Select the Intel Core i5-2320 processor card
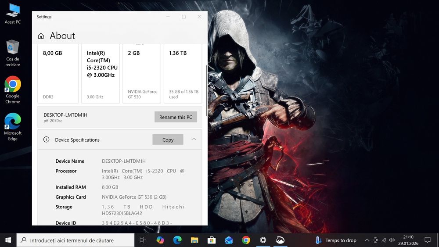439x247 pixels. tap(101, 74)
